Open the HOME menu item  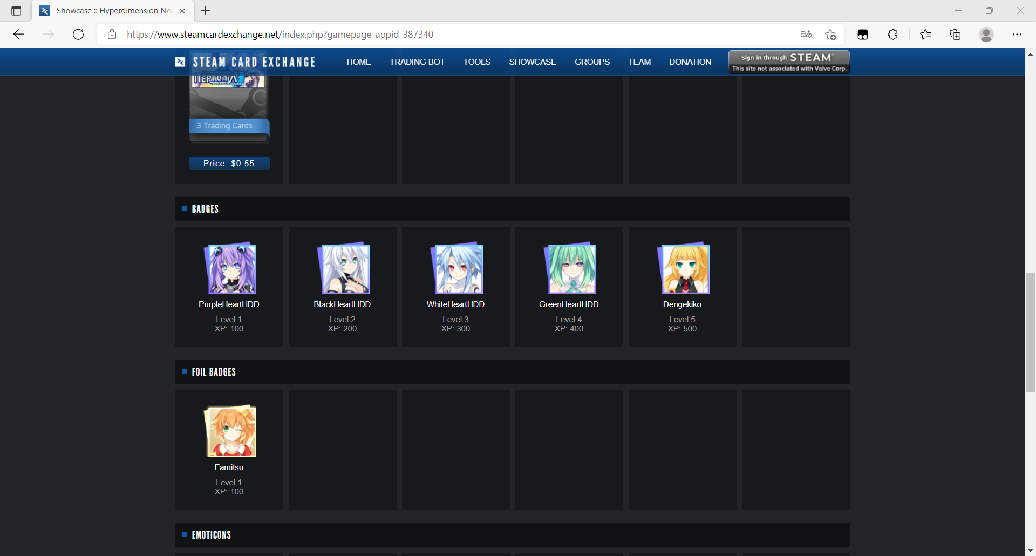point(359,62)
